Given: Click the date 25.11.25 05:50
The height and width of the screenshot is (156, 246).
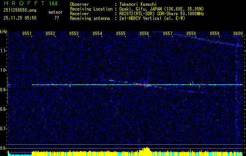Looking at the screenshot, I should (20, 18).
